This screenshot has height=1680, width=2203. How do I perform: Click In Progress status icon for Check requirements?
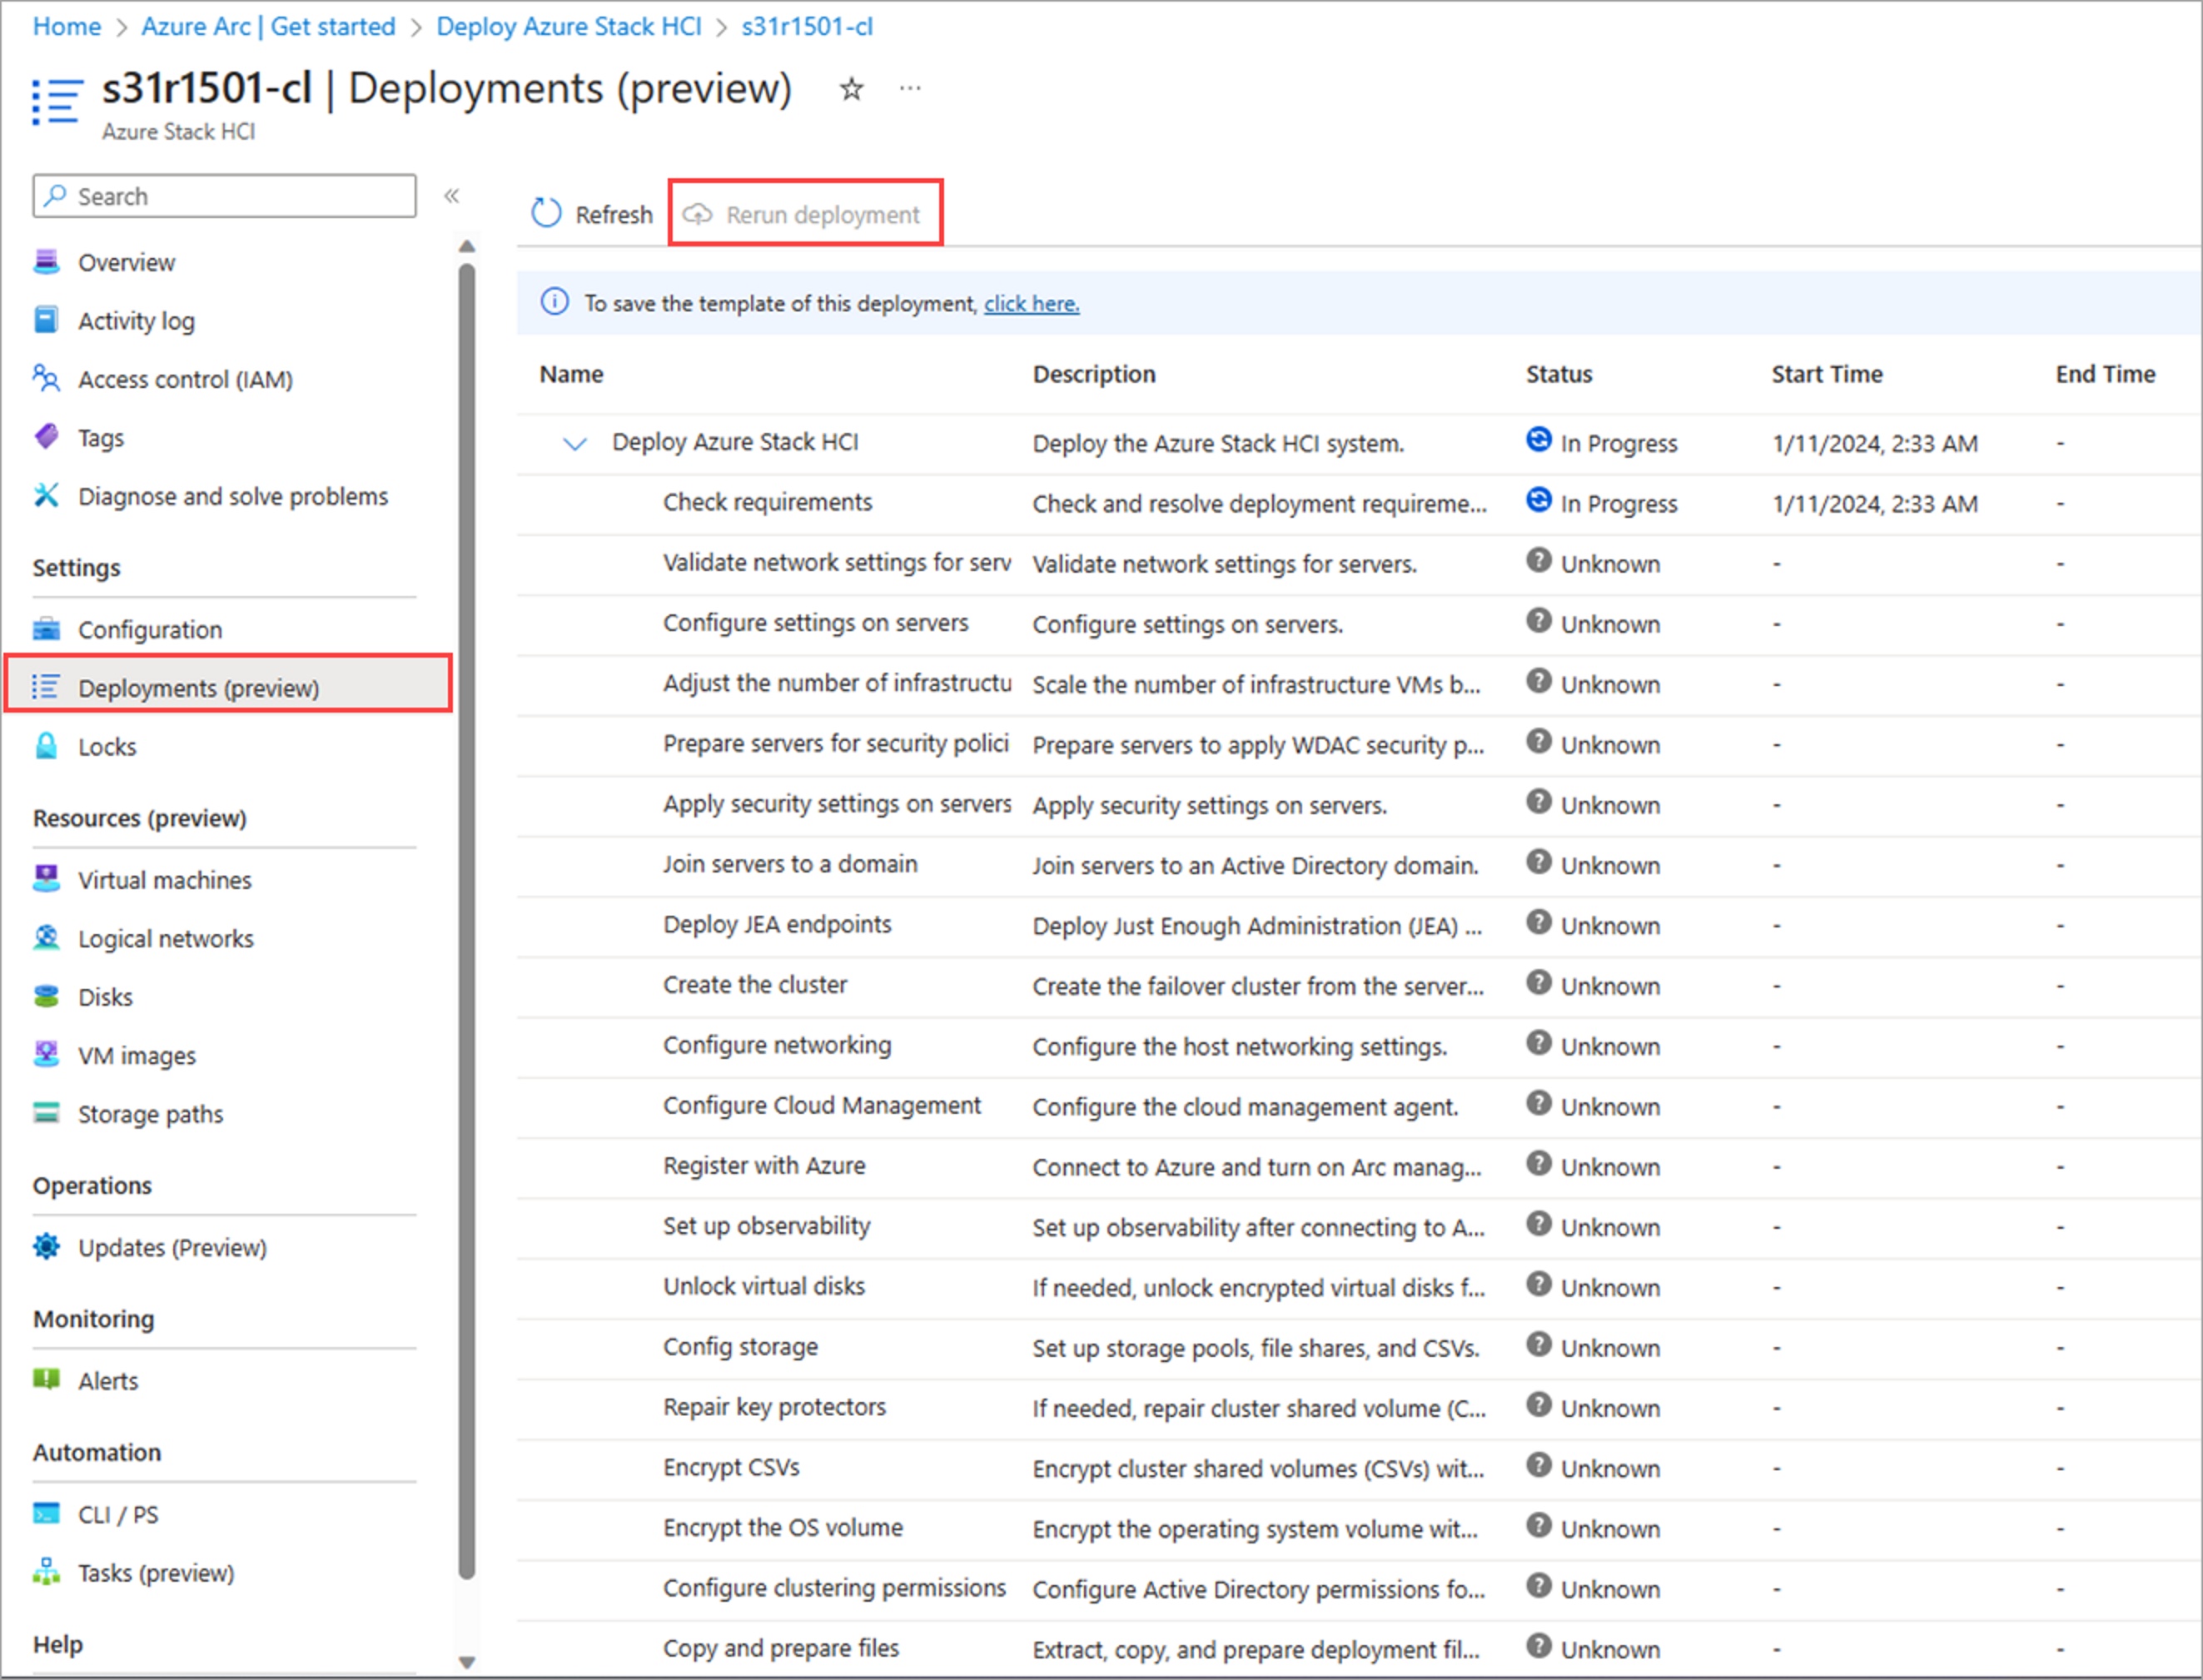pyautogui.click(x=1539, y=500)
